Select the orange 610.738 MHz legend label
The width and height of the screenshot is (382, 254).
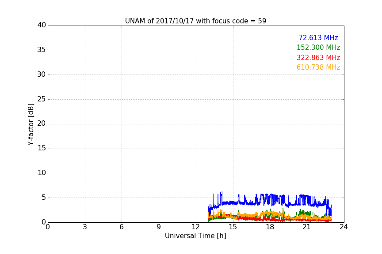click(318, 67)
